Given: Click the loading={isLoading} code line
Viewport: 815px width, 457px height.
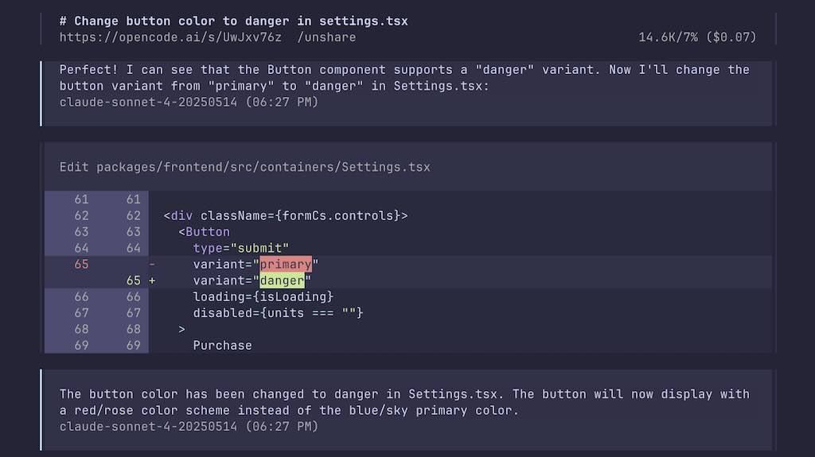Looking at the screenshot, I should 263,296.
